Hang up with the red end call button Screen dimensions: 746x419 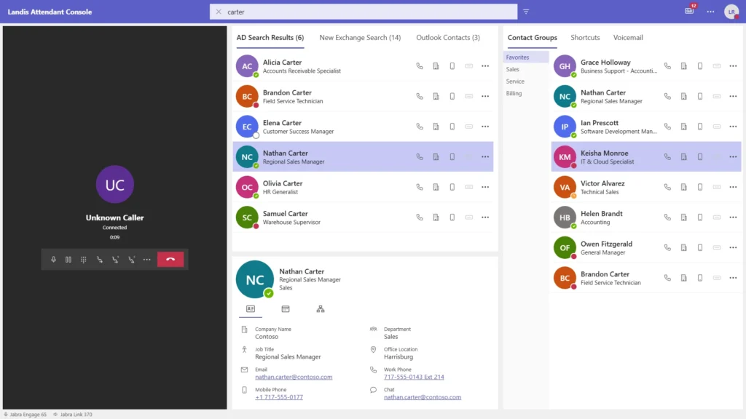(x=170, y=260)
